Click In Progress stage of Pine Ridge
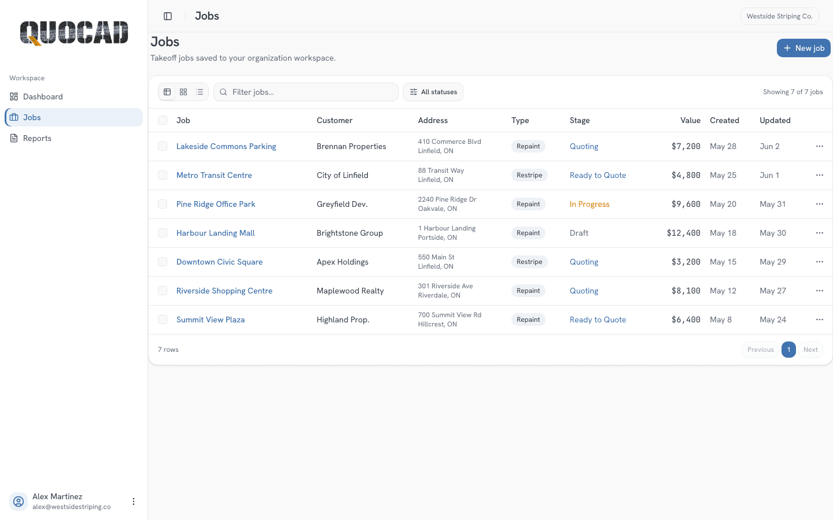The height and width of the screenshot is (520, 833). [589, 204]
